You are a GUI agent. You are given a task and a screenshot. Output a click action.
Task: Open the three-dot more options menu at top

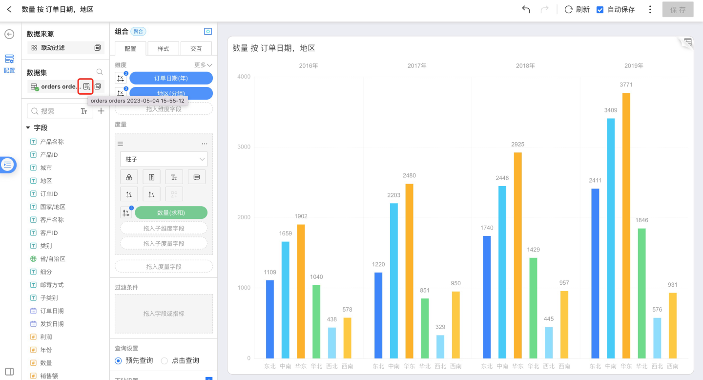(650, 10)
